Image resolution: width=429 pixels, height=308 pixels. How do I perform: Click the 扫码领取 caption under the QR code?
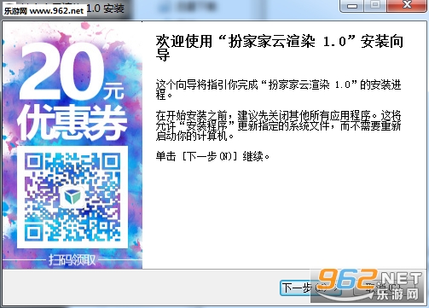(72, 260)
